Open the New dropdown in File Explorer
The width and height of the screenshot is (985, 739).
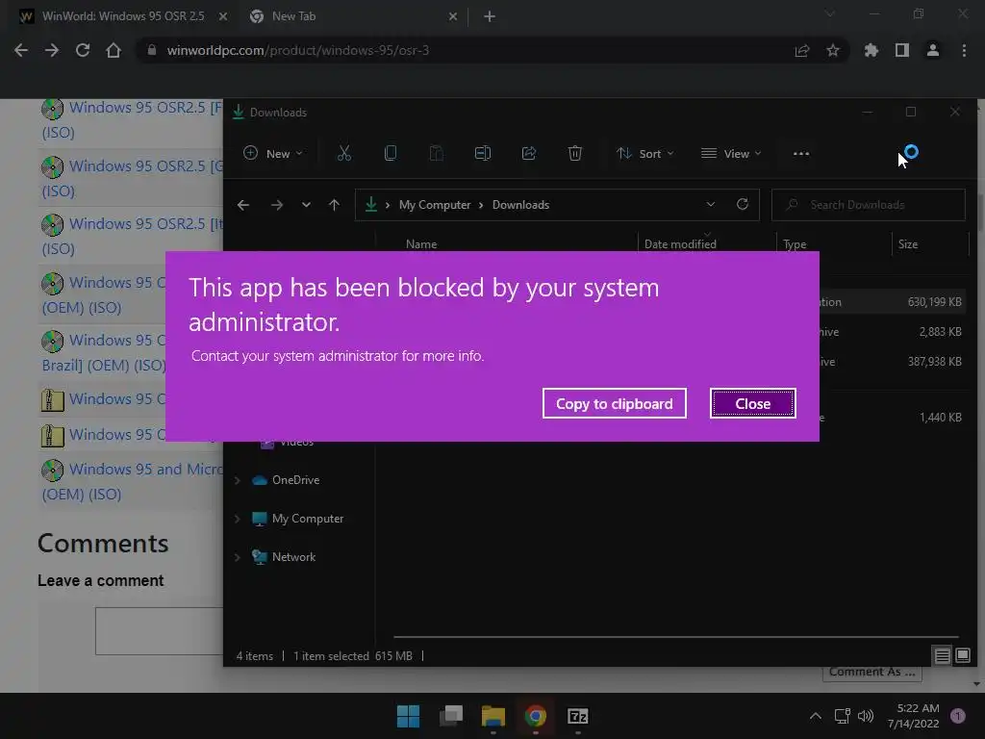[273, 153]
